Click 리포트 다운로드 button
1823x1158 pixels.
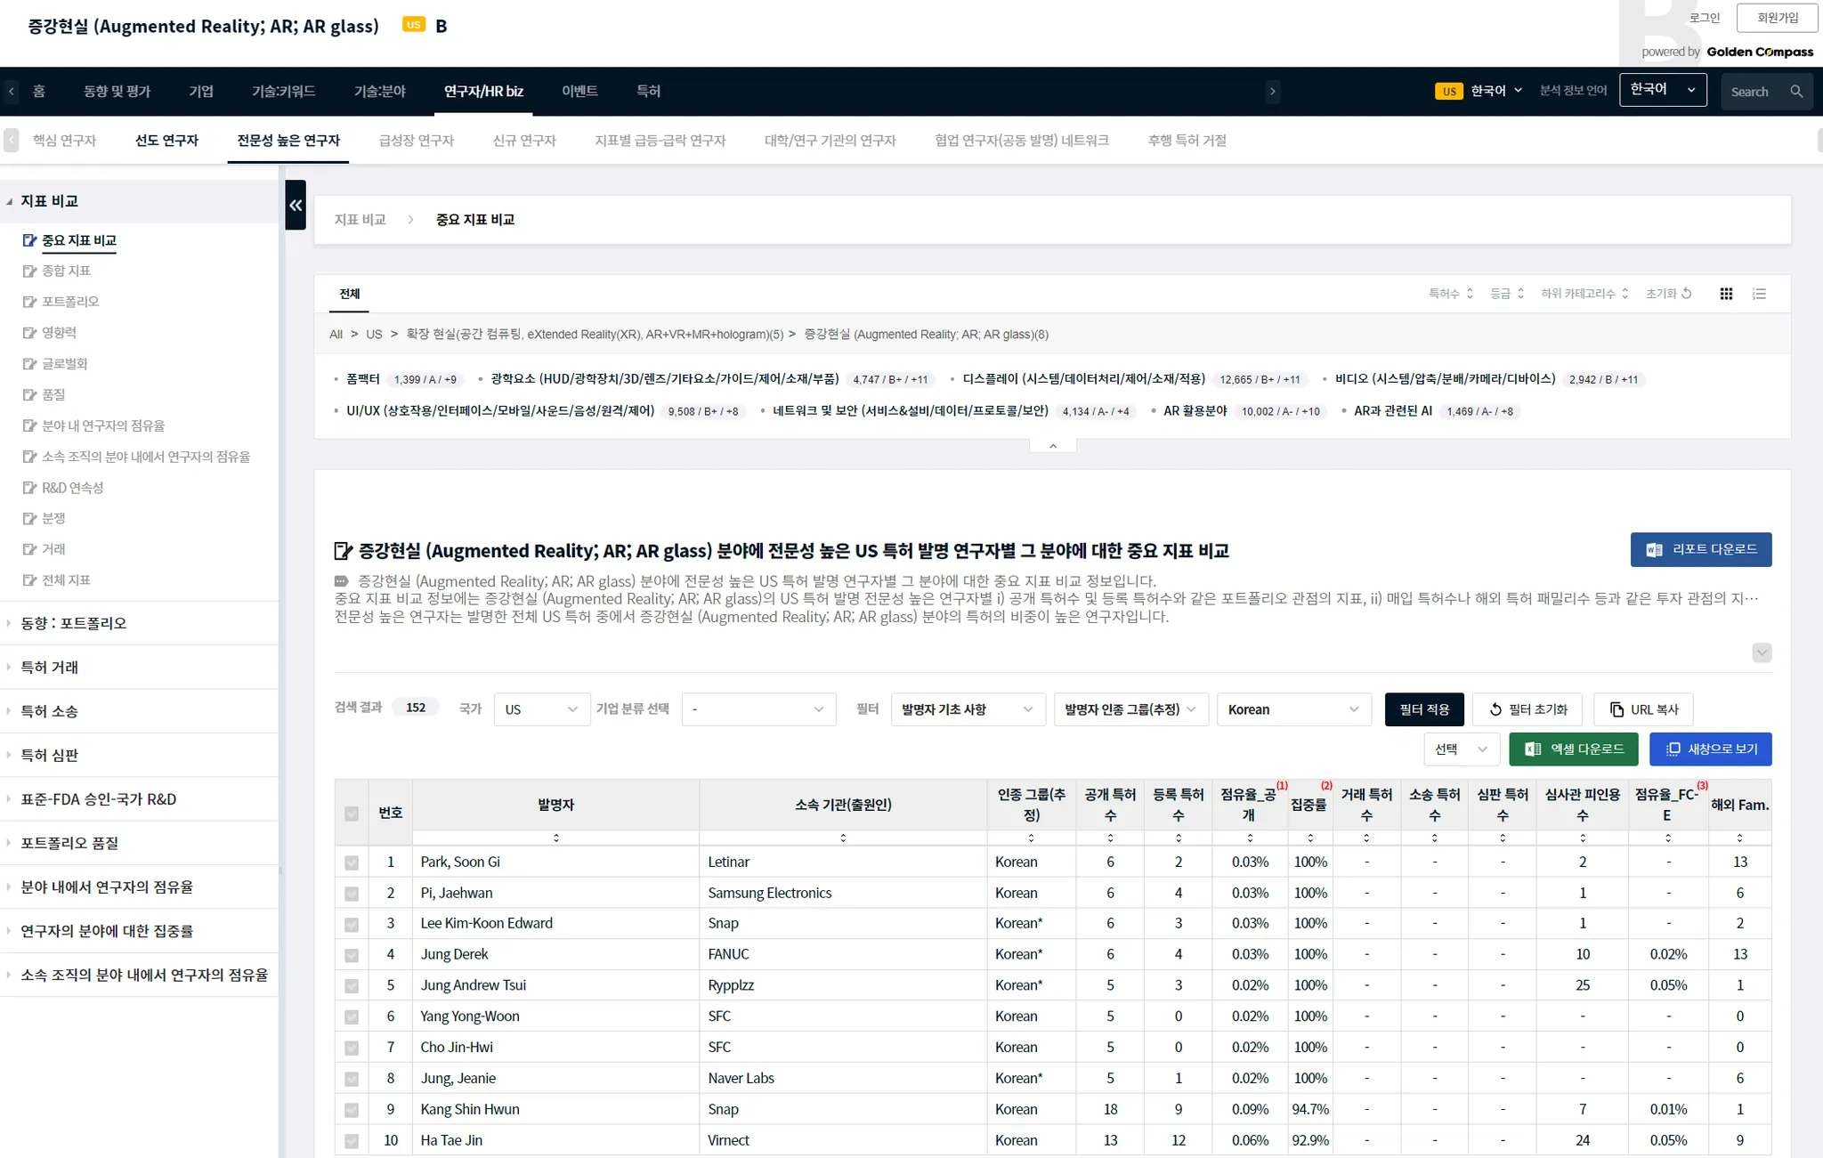[1700, 549]
